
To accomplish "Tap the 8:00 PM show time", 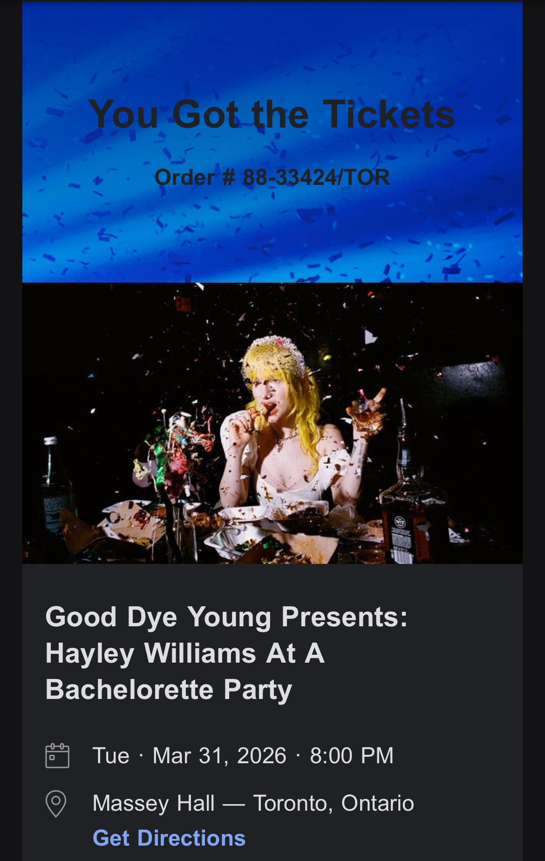I will (x=352, y=755).
